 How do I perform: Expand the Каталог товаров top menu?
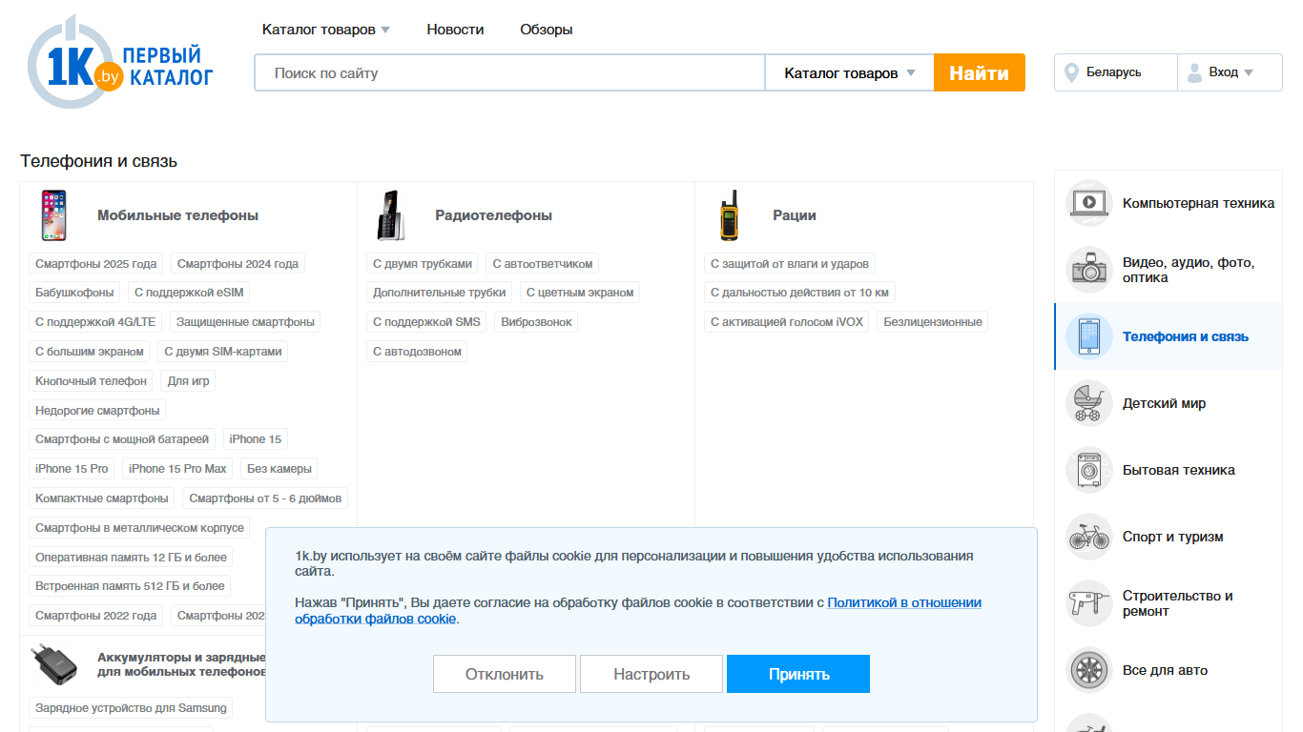tap(326, 30)
